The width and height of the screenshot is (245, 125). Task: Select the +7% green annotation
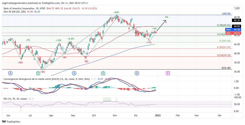click(28, 40)
